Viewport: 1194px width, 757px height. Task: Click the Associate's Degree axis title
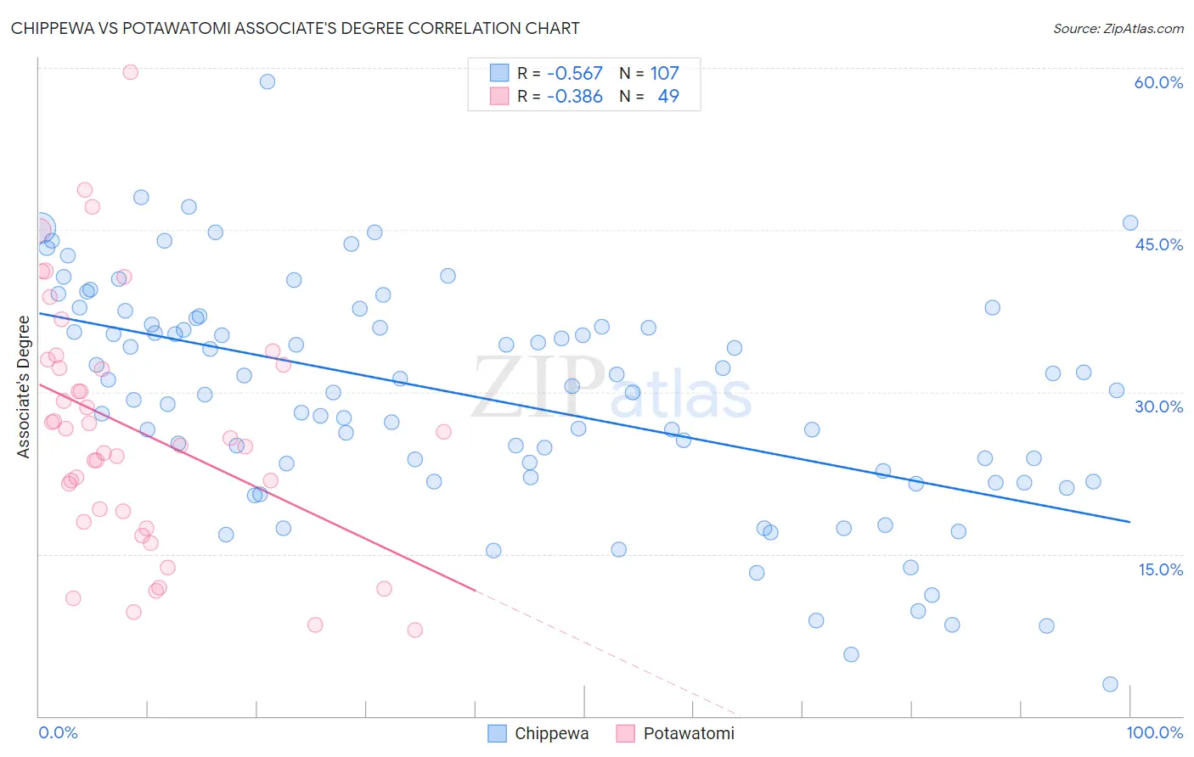pyautogui.click(x=24, y=386)
